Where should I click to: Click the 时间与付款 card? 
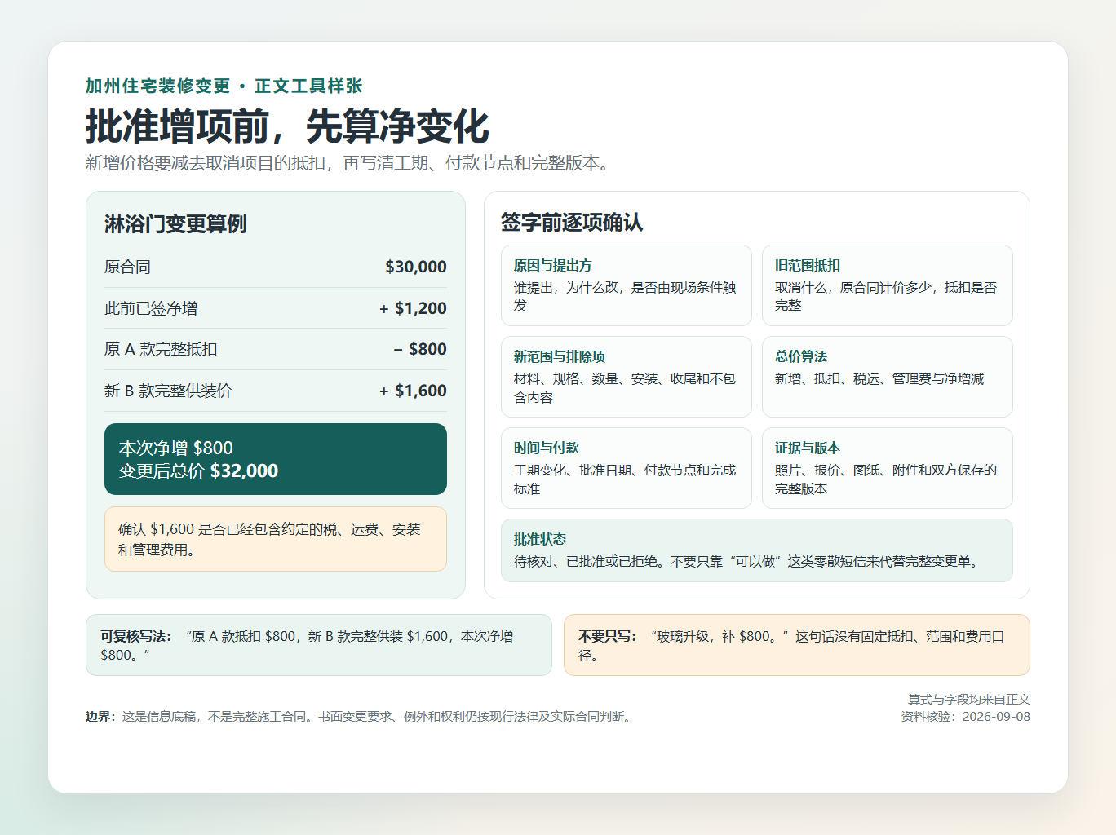tap(627, 468)
